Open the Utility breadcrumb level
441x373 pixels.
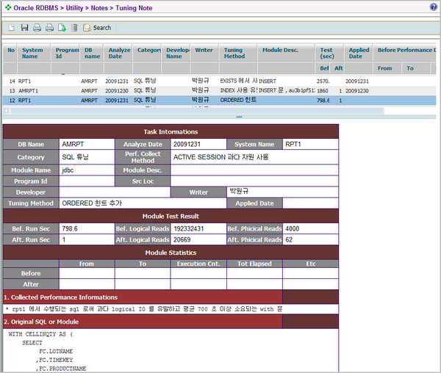[74, 8]
